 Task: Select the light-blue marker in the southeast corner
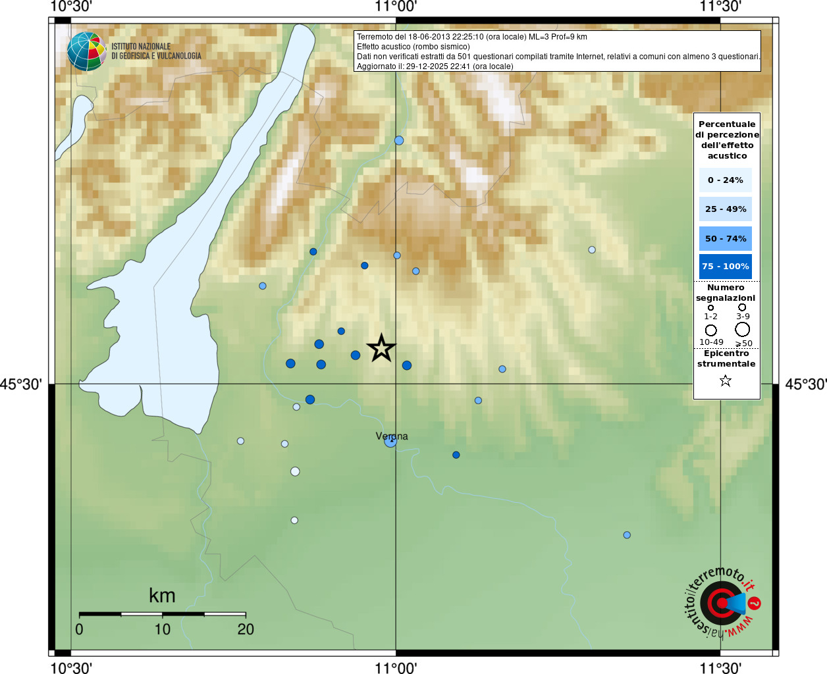click(x=627, y=535)
